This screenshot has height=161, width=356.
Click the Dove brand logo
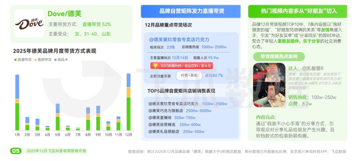tap(29, 23)
